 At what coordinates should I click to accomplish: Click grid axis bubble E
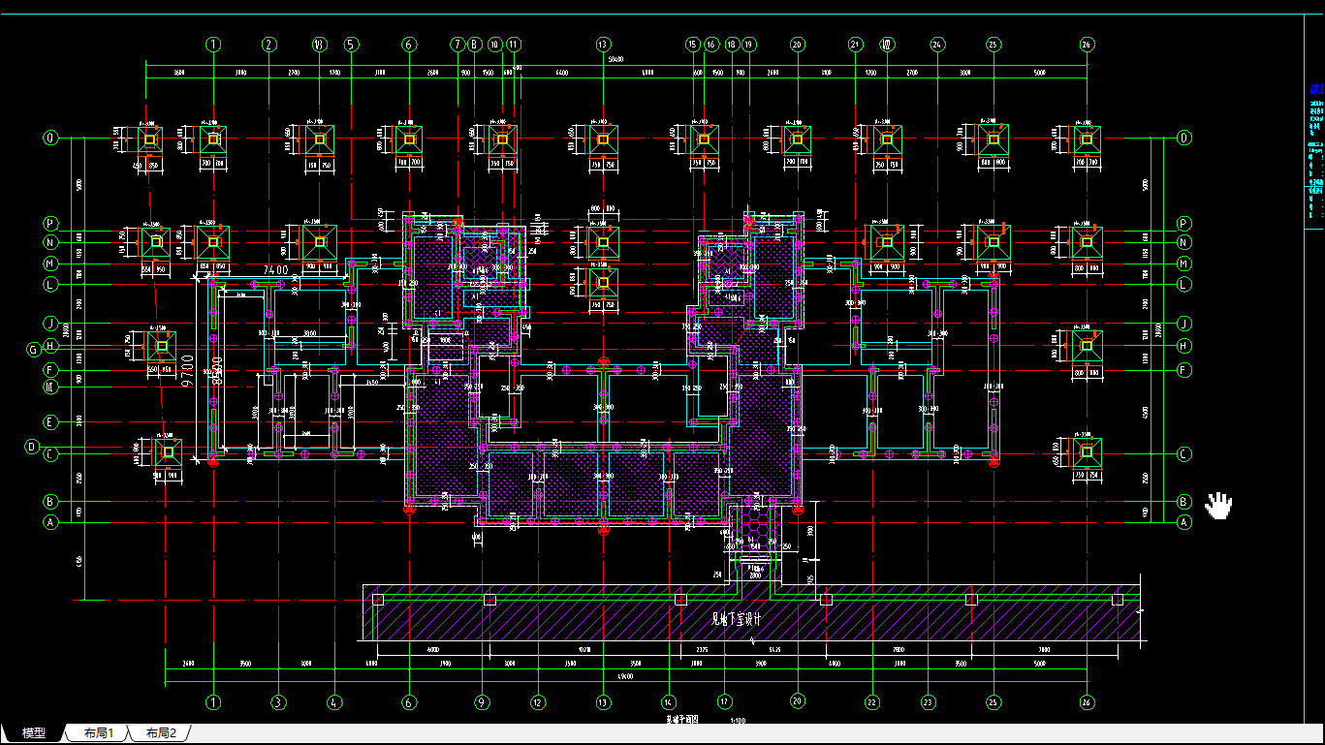click(x=50, y=422)
